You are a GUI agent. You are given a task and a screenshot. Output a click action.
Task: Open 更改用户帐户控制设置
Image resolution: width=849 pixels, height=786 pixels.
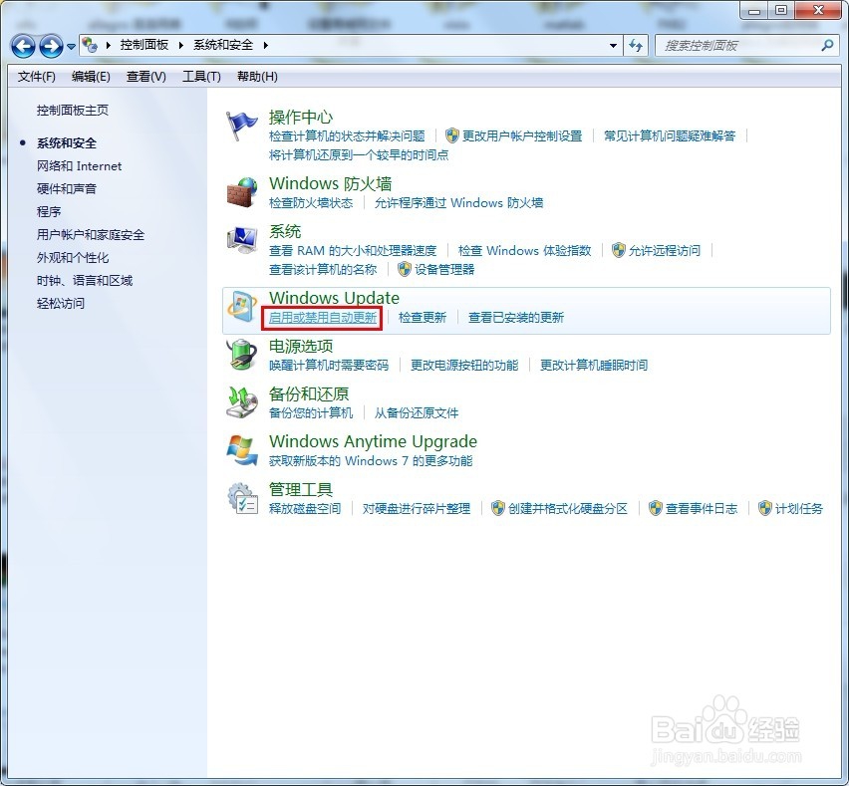(x=522, y=135)
